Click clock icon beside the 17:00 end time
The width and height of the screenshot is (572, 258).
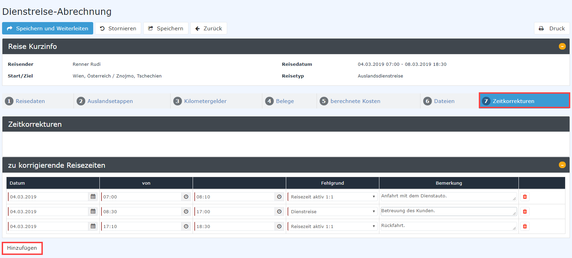(279, 211)
